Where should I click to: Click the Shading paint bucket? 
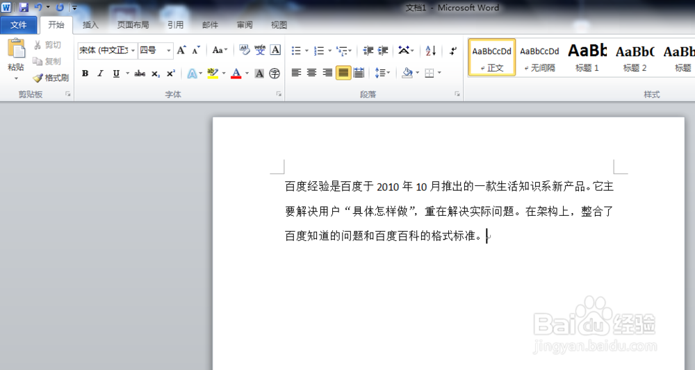point(407,73)
